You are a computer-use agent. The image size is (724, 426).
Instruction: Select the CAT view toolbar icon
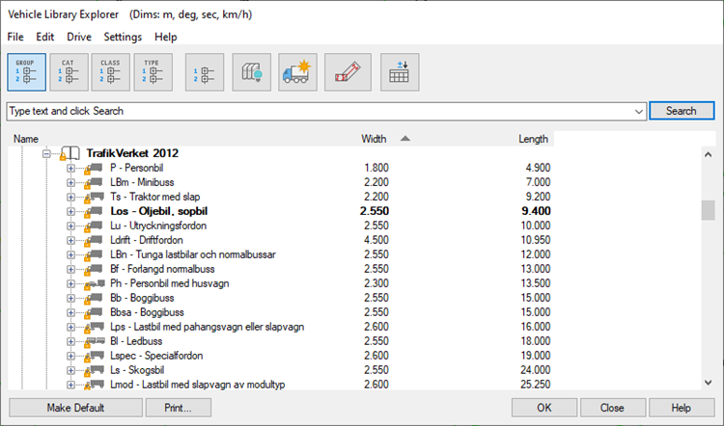[69, 72]
